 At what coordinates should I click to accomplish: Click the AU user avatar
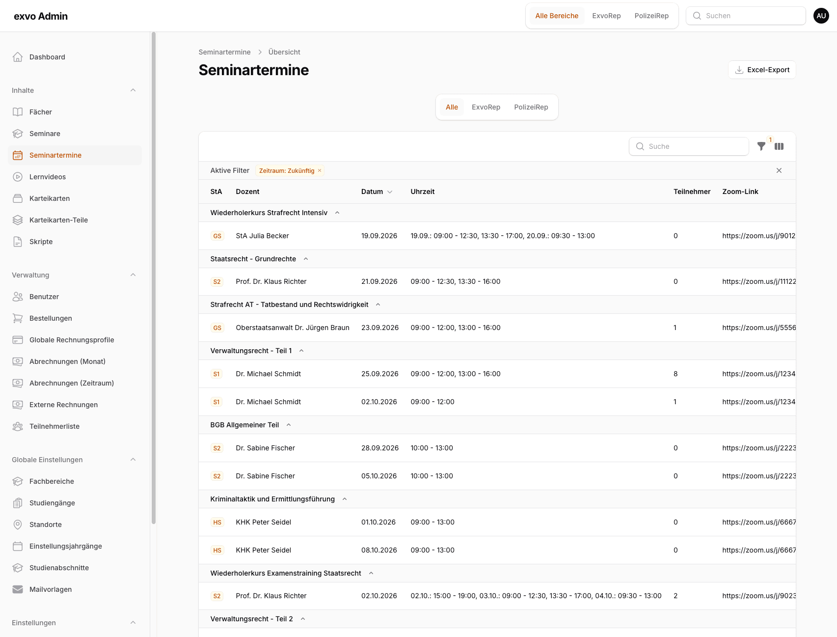click(x=821, y=16)
